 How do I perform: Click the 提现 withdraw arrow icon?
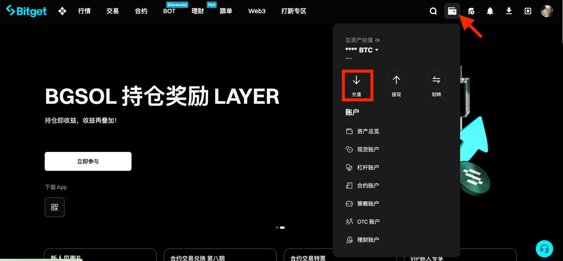click(x=396, y=80)
